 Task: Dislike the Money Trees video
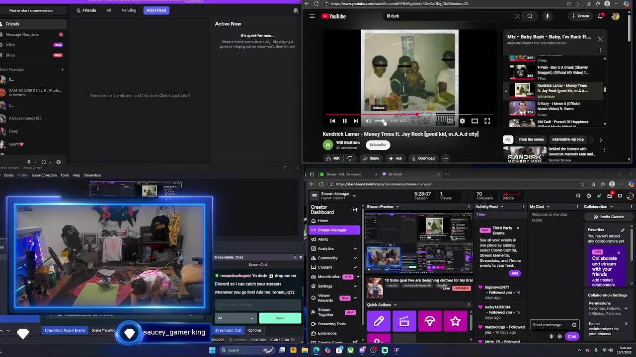coord(350,158)
